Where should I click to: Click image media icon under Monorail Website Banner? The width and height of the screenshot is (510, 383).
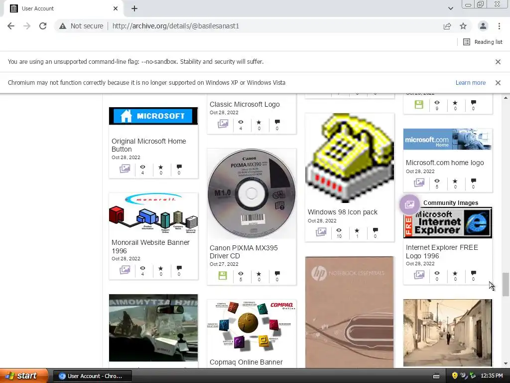(125, 270)
